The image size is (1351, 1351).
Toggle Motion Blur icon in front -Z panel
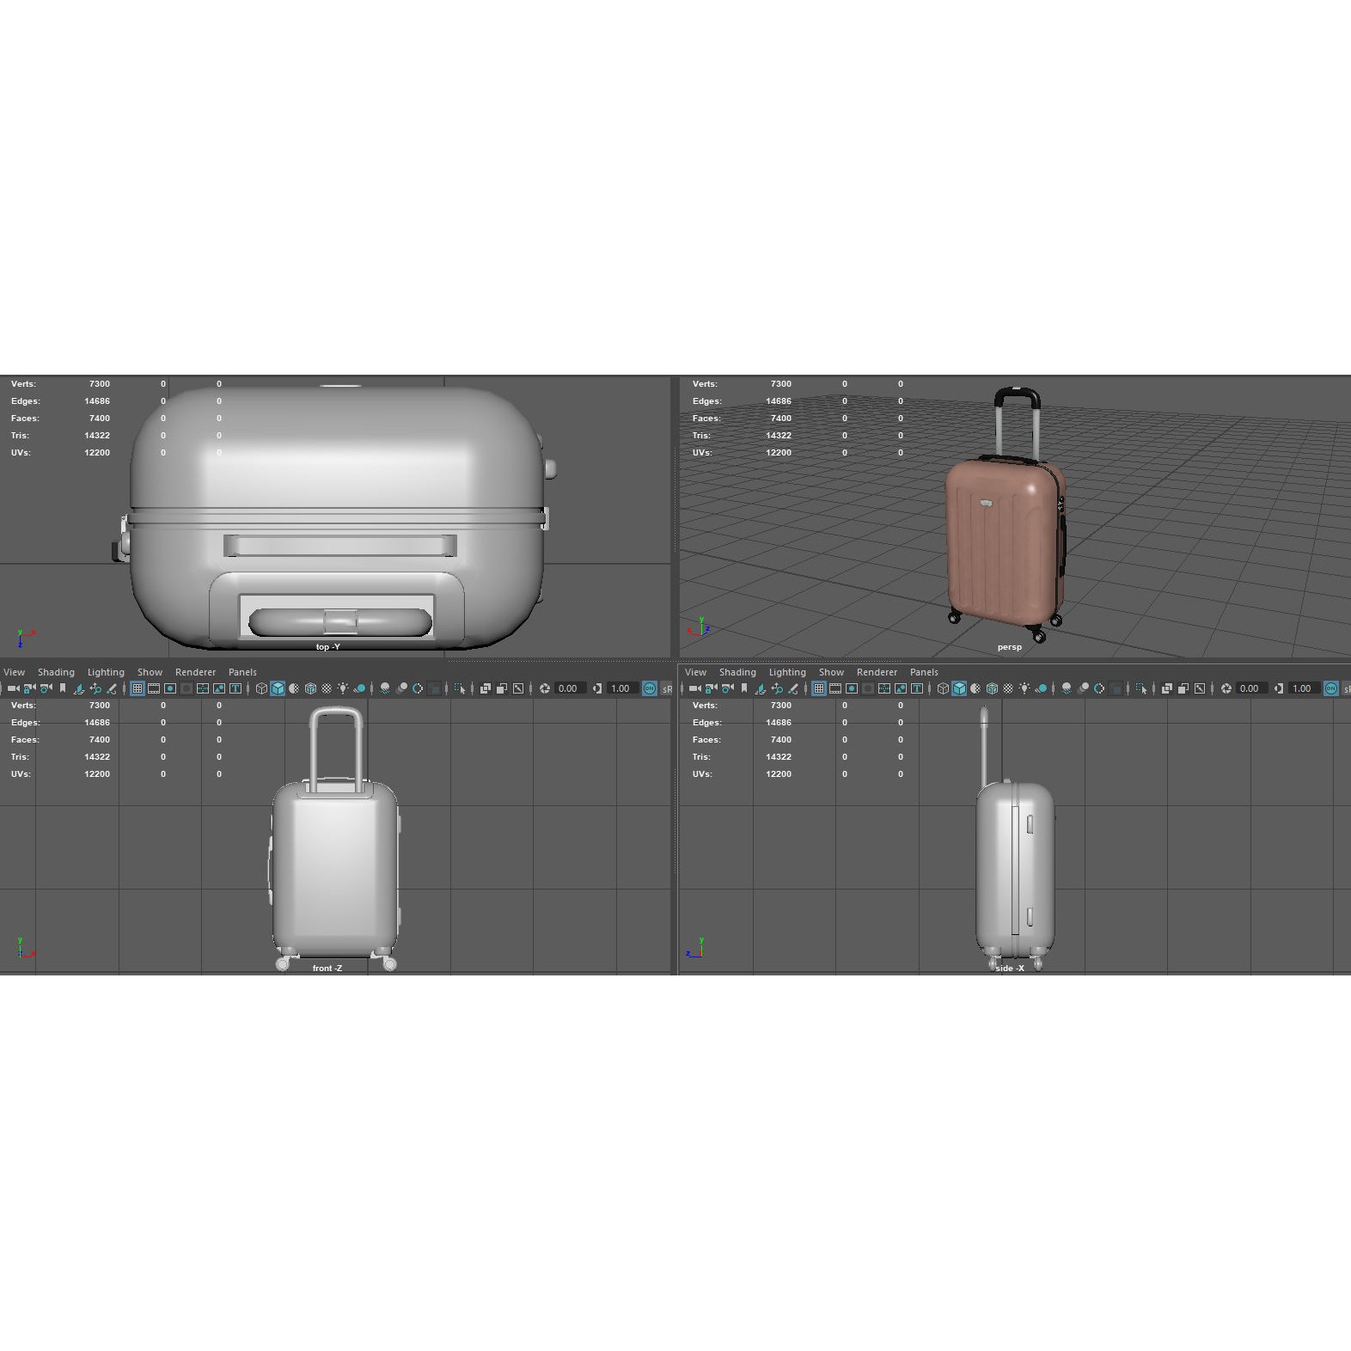[x=401, y=688]
